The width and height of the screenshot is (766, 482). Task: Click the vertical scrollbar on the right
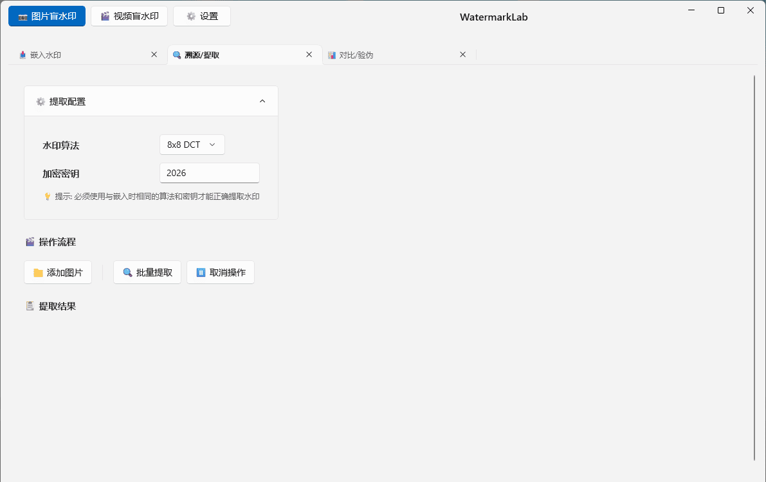point(754,267)
